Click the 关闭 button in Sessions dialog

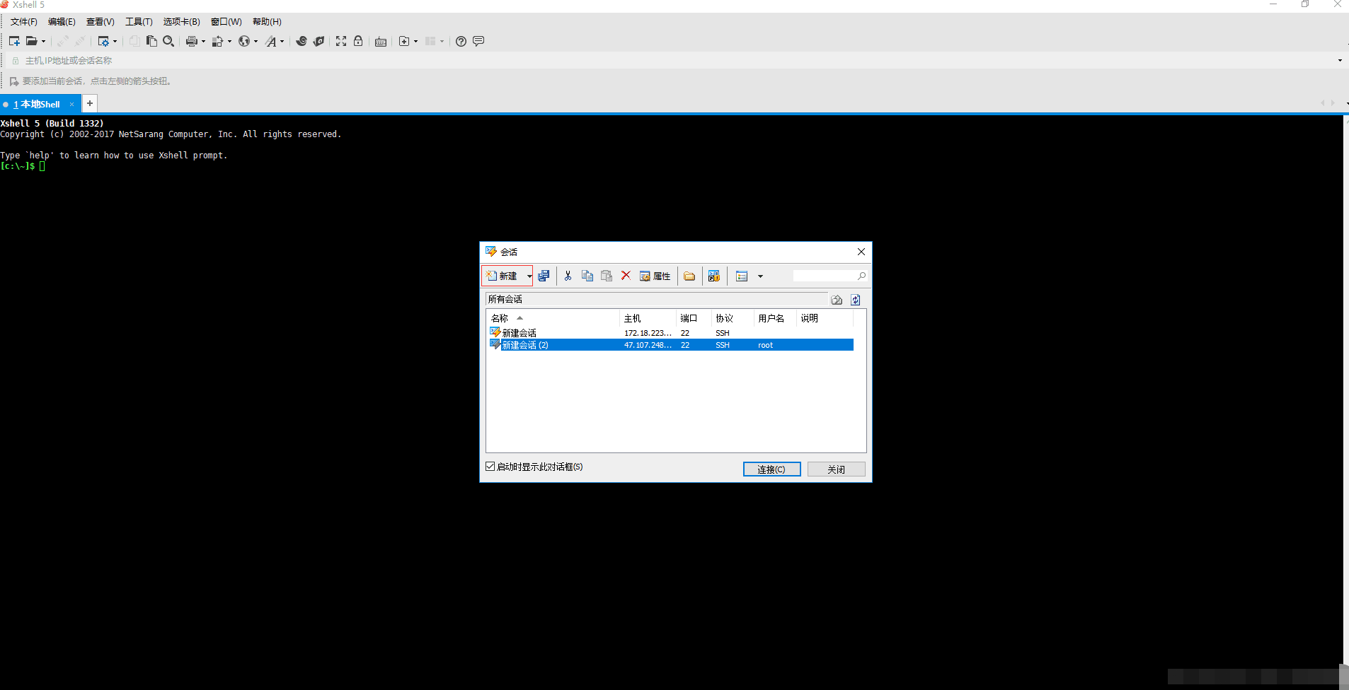click(836, 469)
